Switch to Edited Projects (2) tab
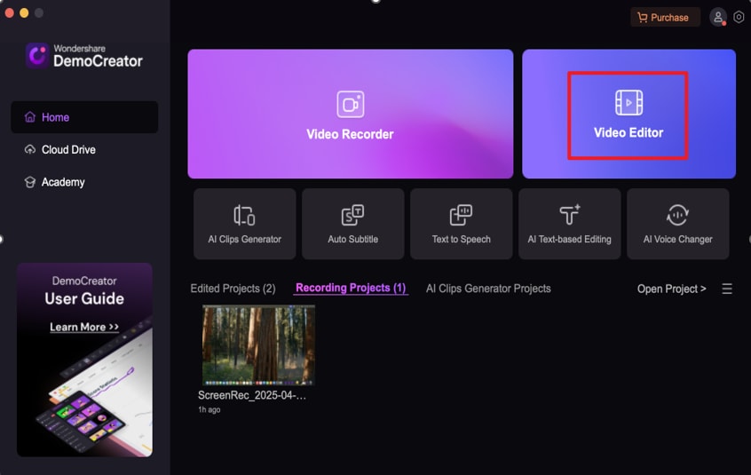Image resolution: width=751 pixels, height=475 pixels. 233,289
